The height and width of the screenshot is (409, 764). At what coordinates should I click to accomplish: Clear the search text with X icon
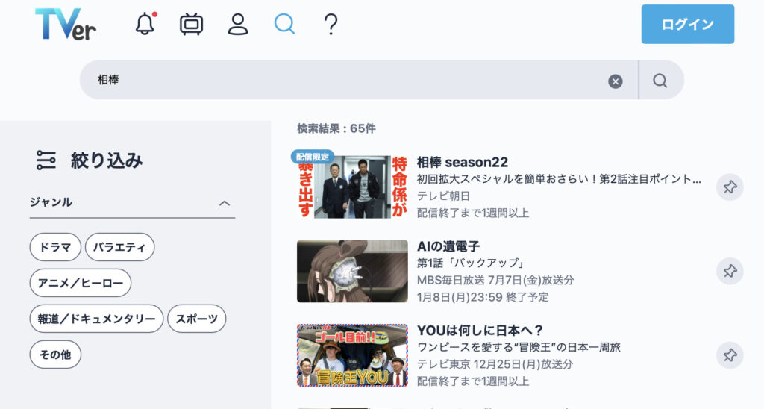pyautogui.click(x=615, y=81)
